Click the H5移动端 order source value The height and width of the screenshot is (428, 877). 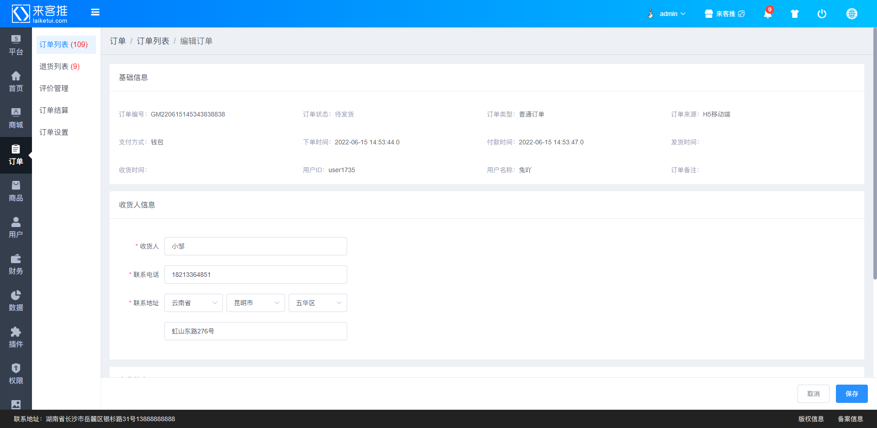[x=717, y=114]
